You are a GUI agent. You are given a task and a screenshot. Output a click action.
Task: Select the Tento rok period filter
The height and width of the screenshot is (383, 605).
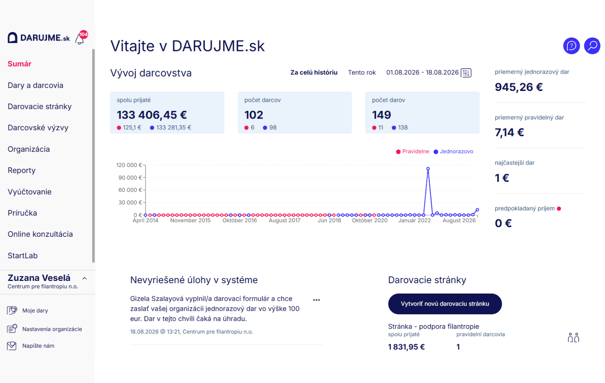pyautogui.click(x=362, y=73)
